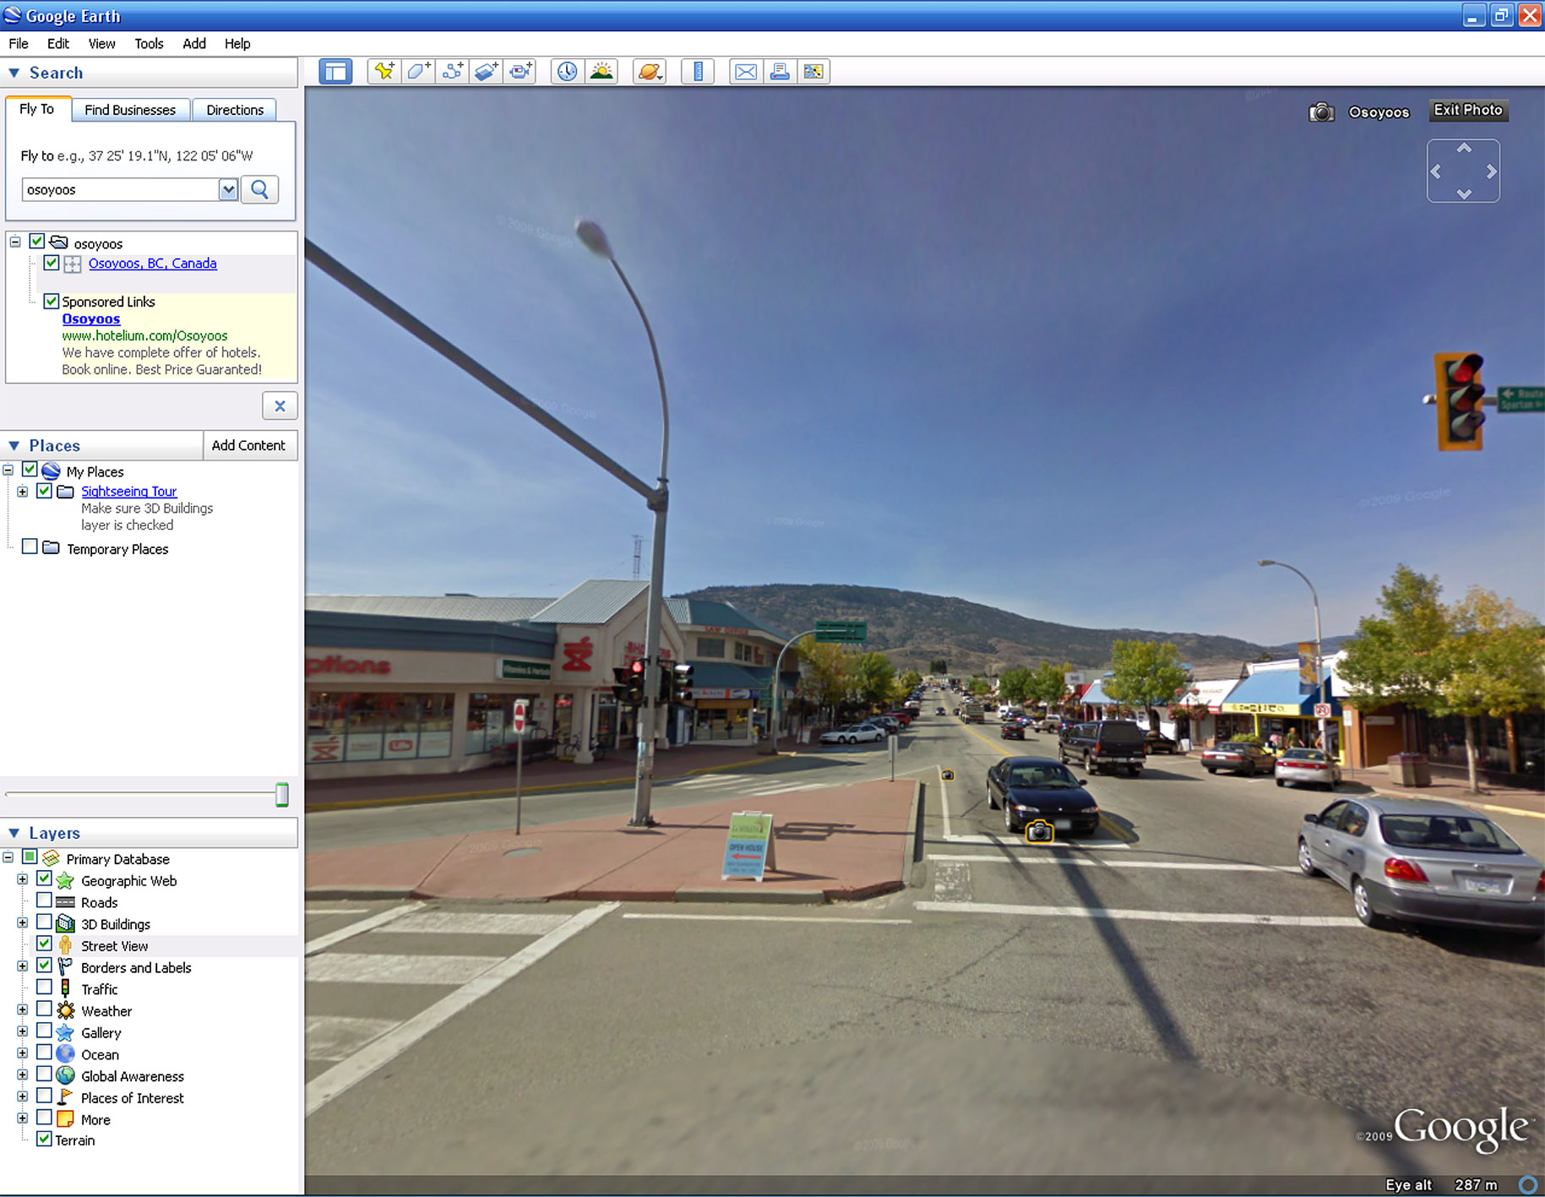Disable the Street View layer

coord(45,945)
